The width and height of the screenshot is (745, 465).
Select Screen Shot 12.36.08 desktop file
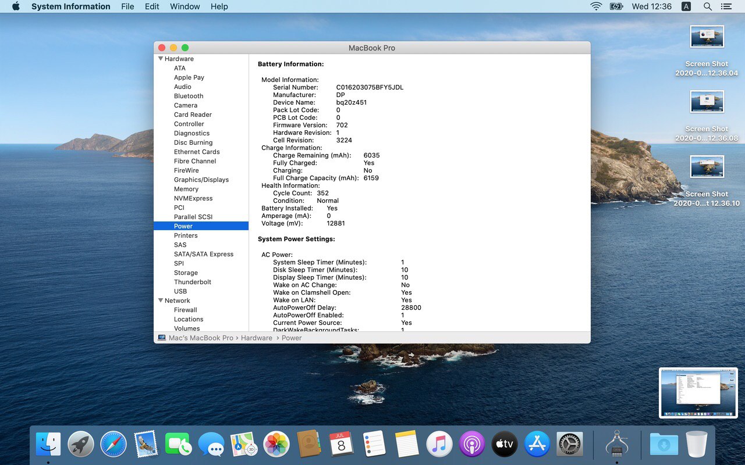coord(707,116)
